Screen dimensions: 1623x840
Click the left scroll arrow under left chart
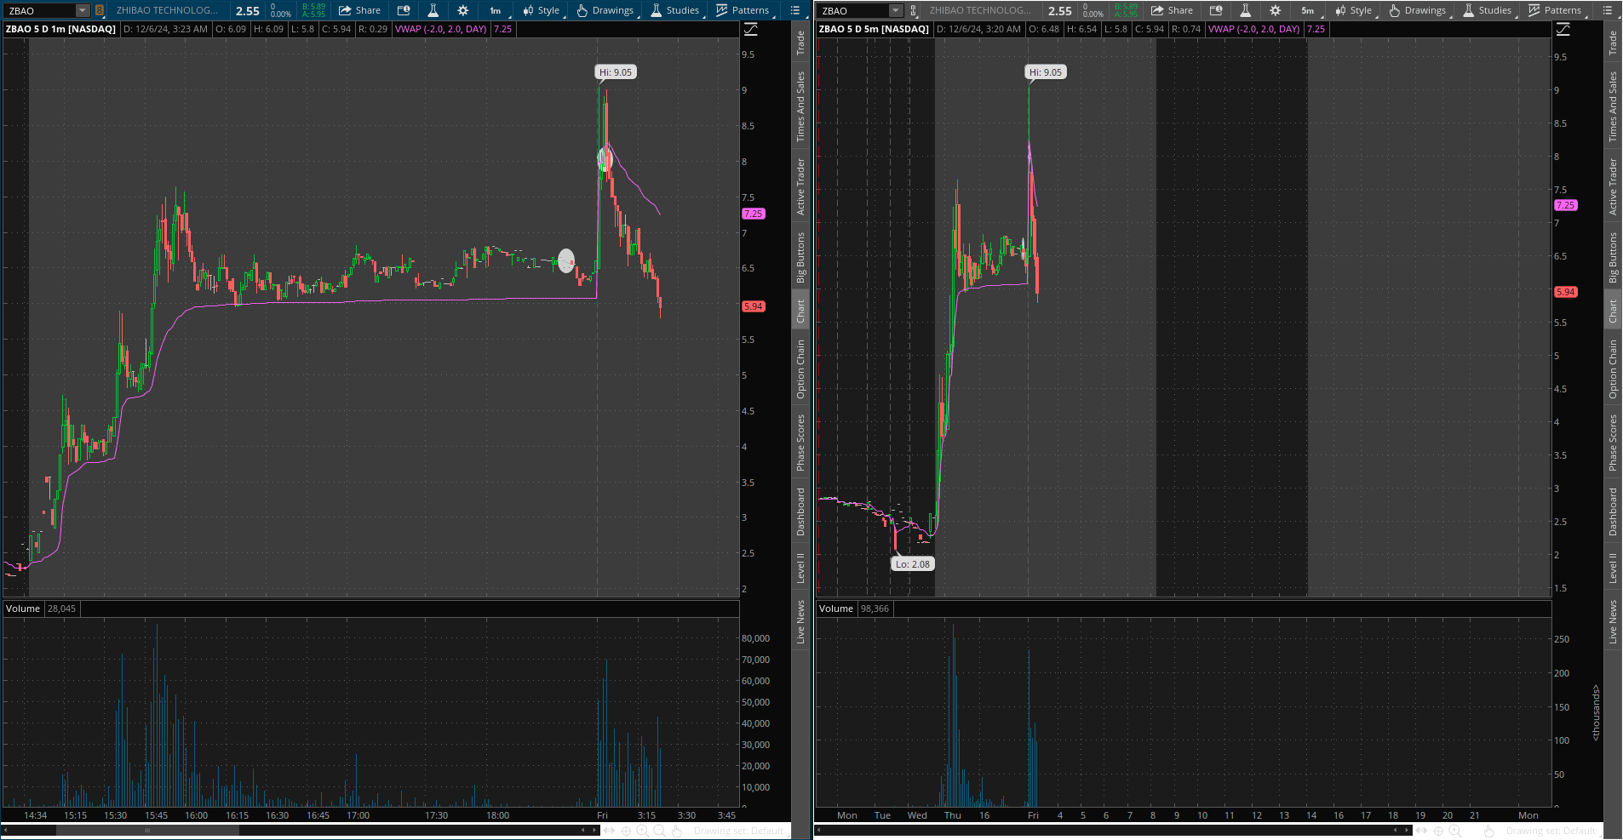[x=5, y=830]
